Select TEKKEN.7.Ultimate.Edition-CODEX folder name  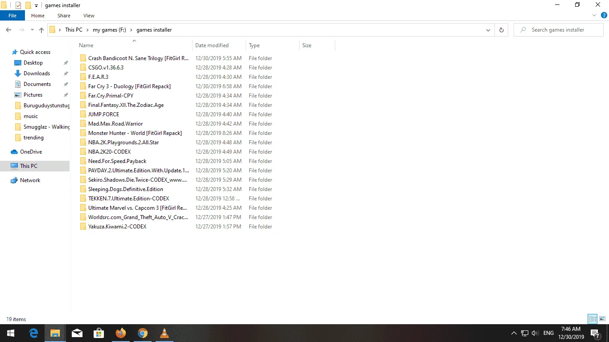click(128, 199)
